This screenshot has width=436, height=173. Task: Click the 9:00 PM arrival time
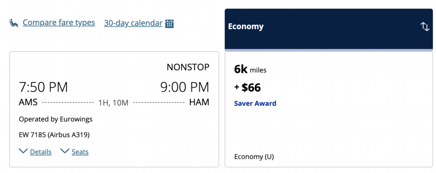[x=185, y=87]
